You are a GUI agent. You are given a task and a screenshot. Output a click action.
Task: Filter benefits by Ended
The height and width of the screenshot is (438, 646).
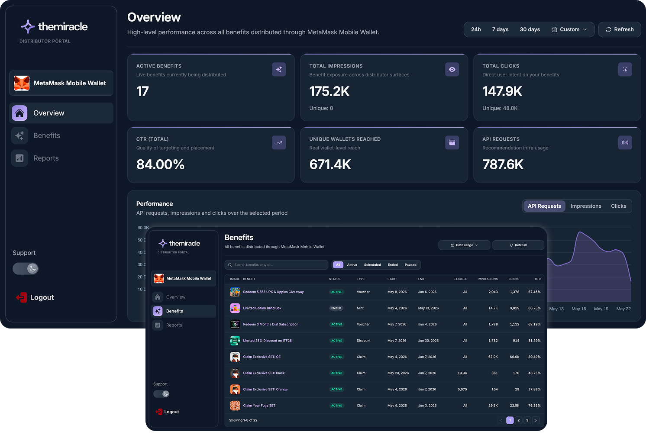393,265
